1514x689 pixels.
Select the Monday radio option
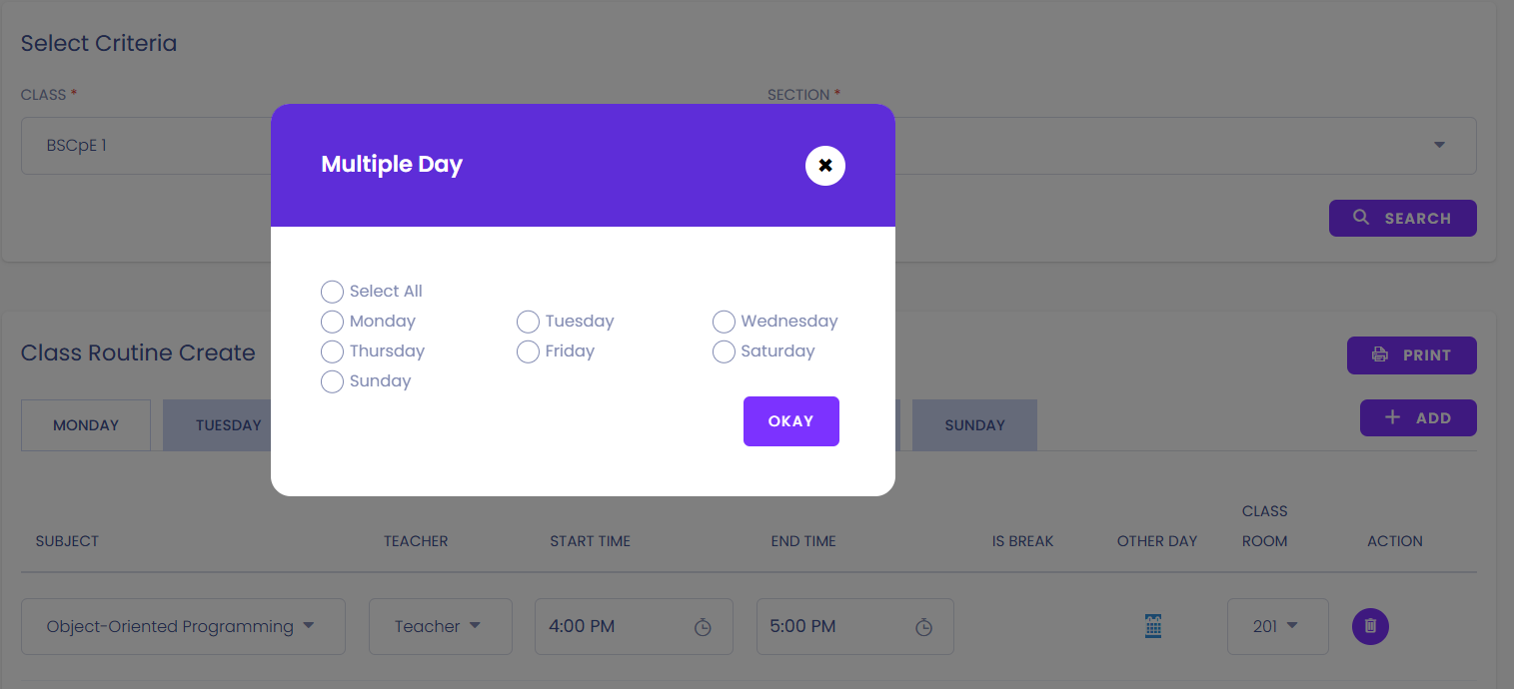pos(332,322)
